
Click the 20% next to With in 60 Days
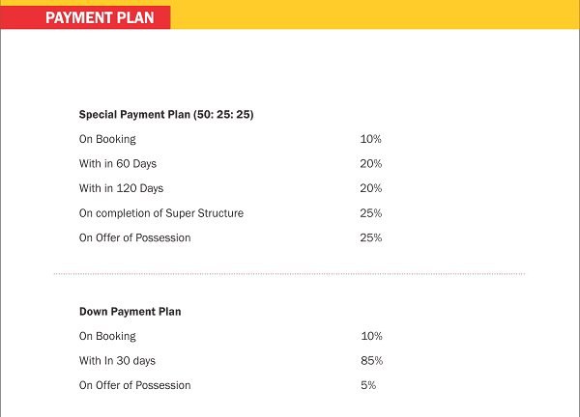[371, 164]
